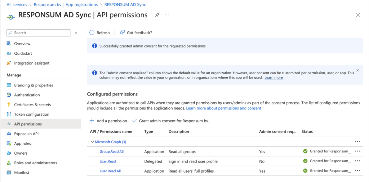Open the header ellipsis more options

pos(167,15)
